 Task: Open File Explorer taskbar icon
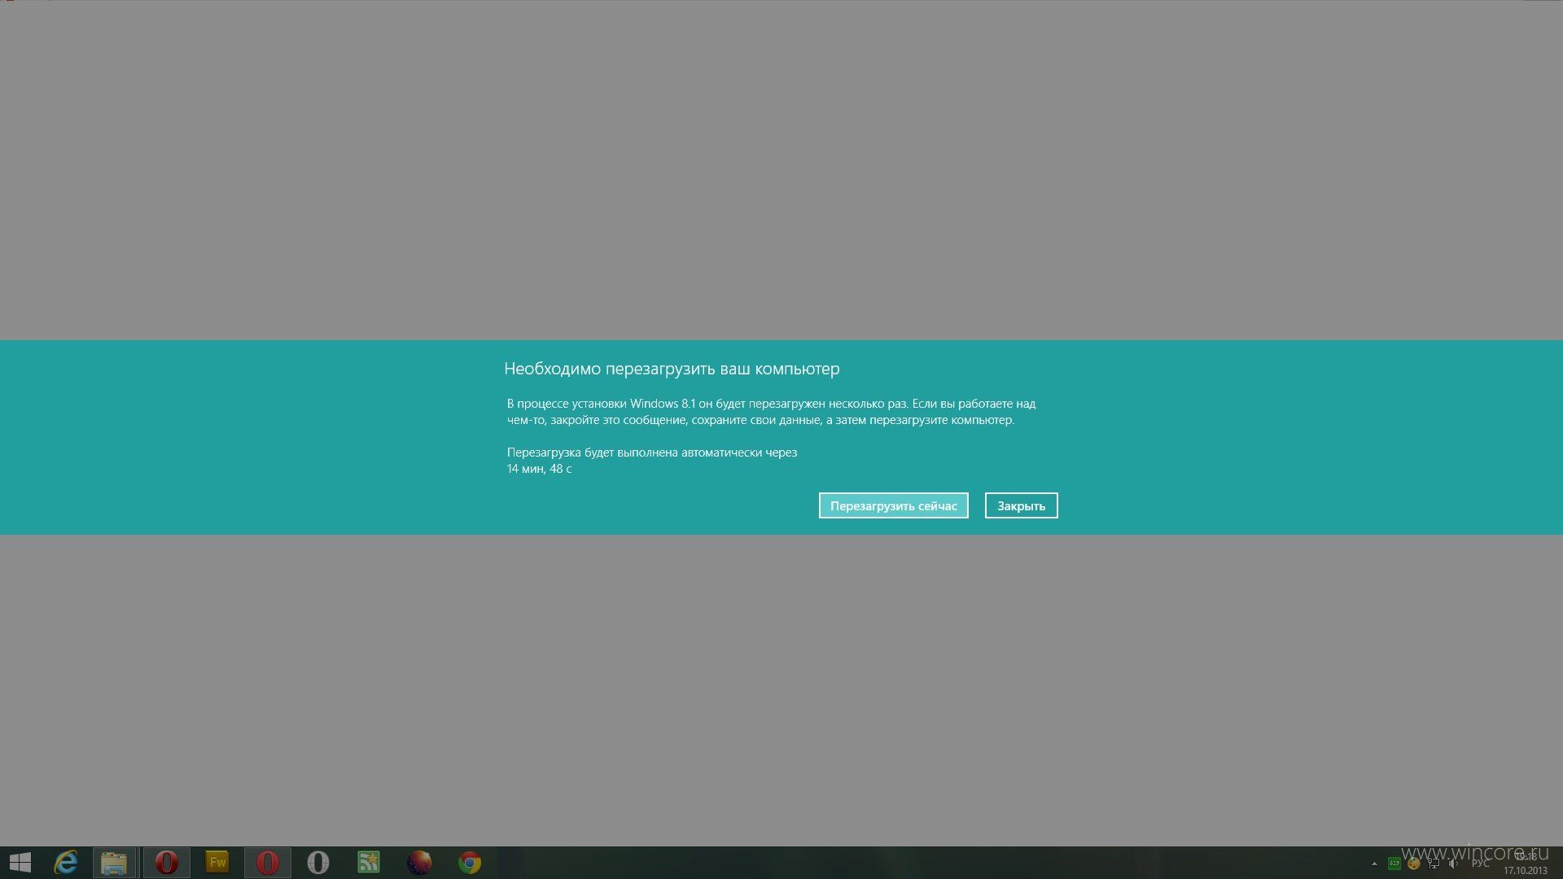pos(114,863)
